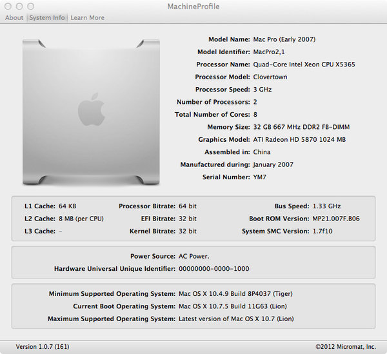The width and height of the screenshot is (387, 354).
Task: Click the Total Number of Cores value 8
Action: tap(255, 115)
